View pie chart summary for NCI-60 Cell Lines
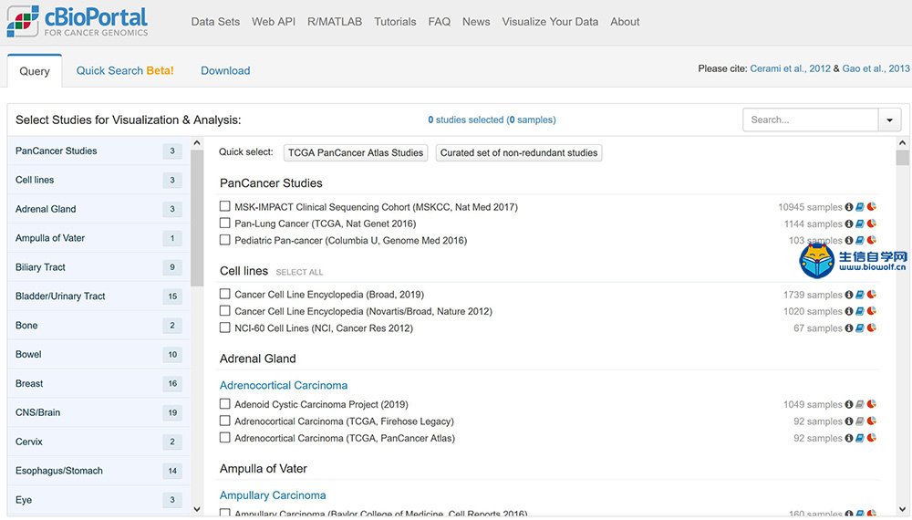This screenshot has width=912, height=520. pos(871,328)
